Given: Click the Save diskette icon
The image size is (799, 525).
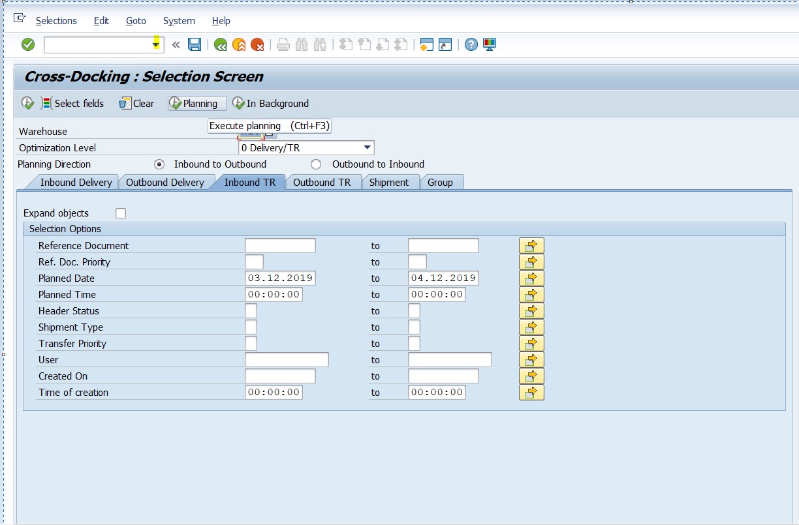Looking at the screenshot, I should tap(195, 44).
